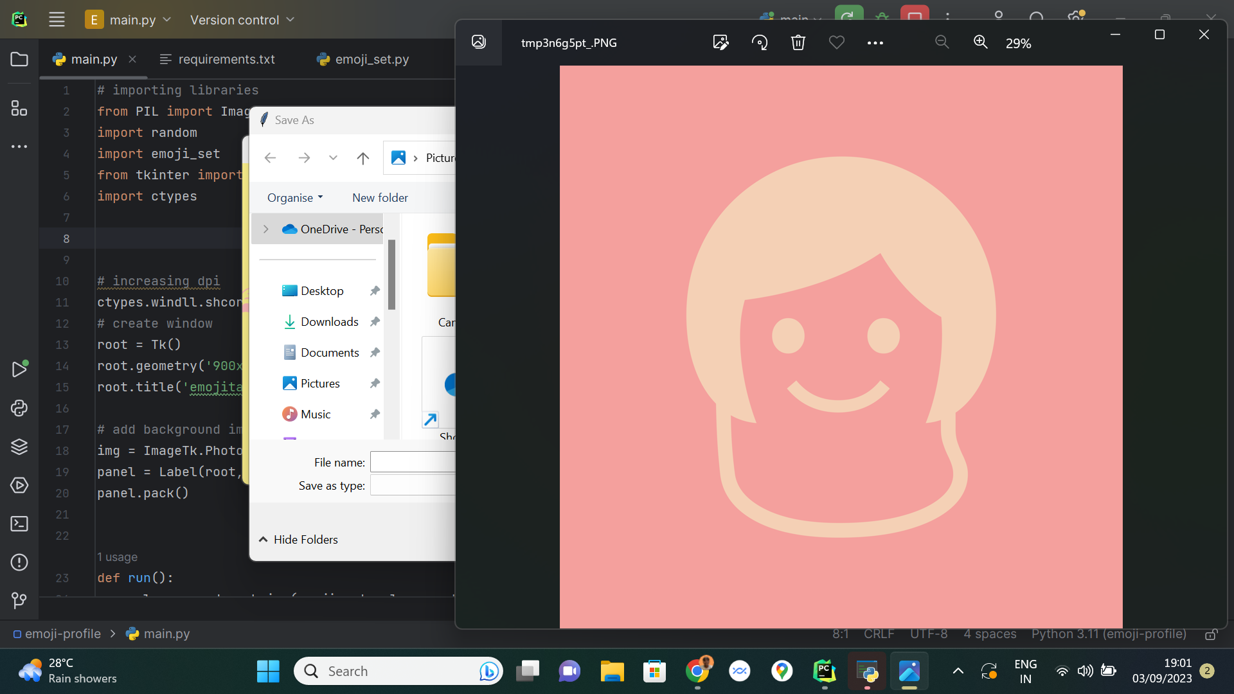Rotate the image using the rotate icon
The image size is (1234, 694).
(x=760, y=42)
